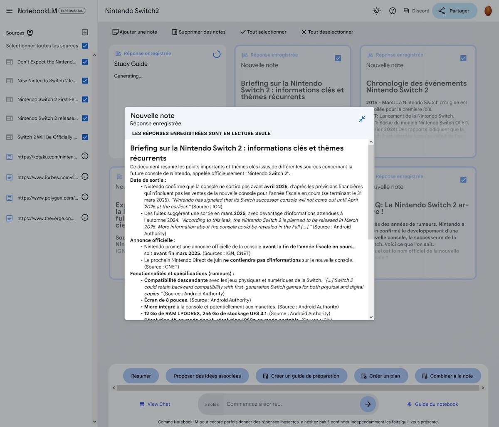Click the Résumer suggestion button
Image resolution: width=499 pixels, height=427 pixels.
(141, 376)
